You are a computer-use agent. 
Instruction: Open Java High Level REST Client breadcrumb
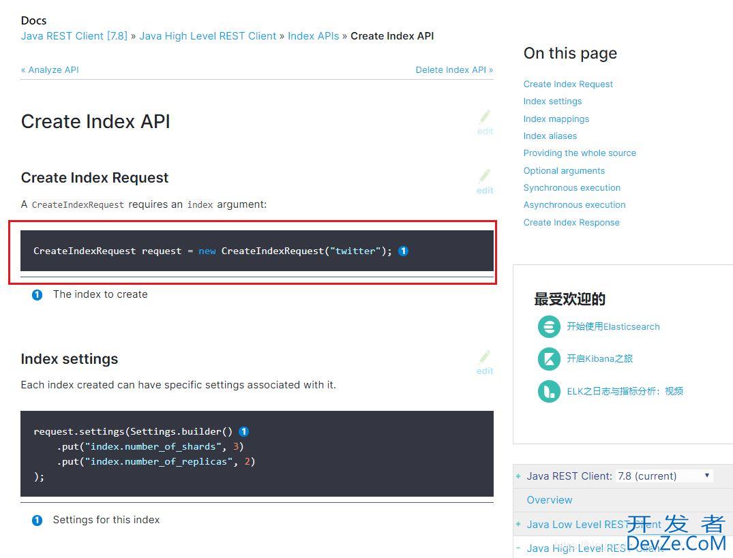(x=207, y=36)
